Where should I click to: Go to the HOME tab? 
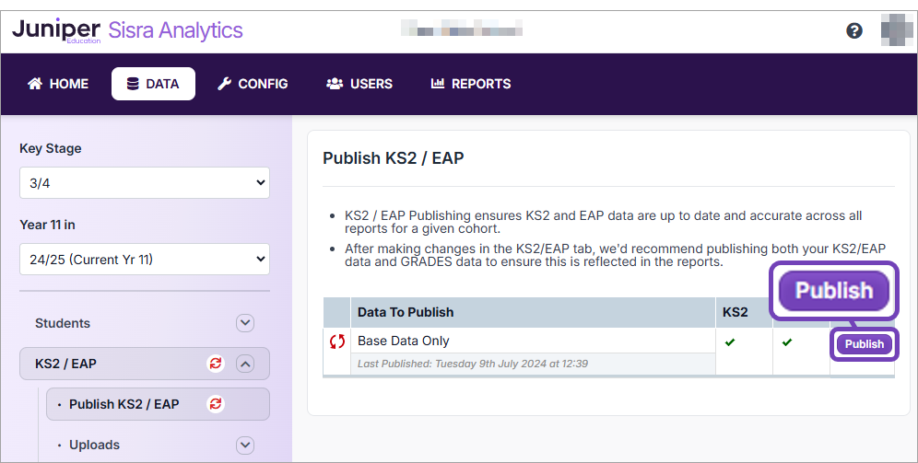(58, 84)
